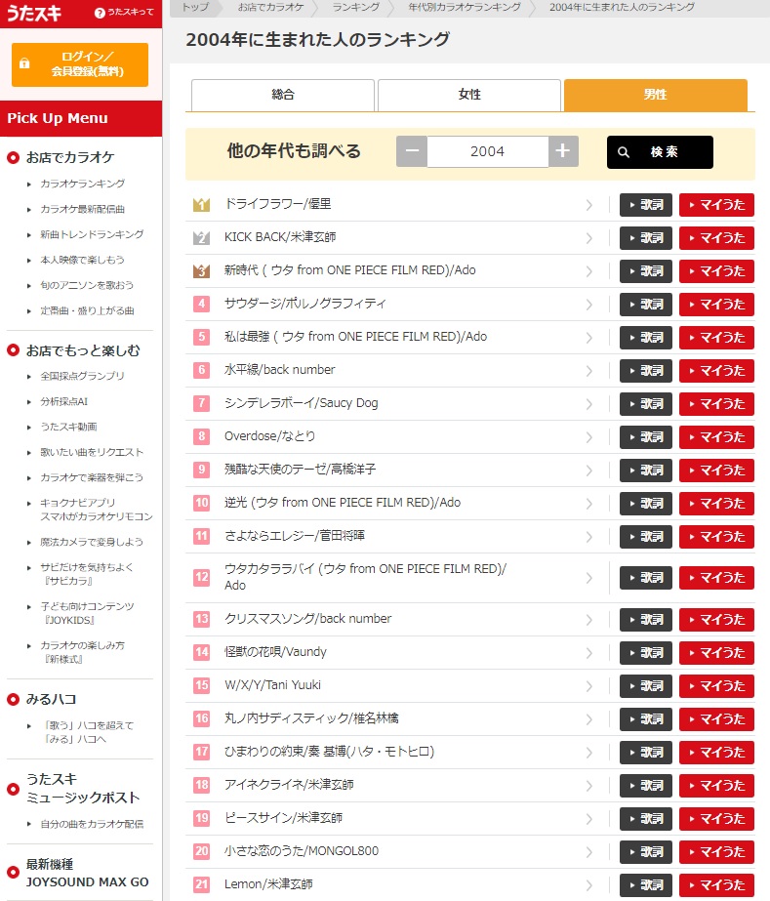The image size is (770, 901).
Task: Switch to the 総合 tab
Action: coord(283,96)
